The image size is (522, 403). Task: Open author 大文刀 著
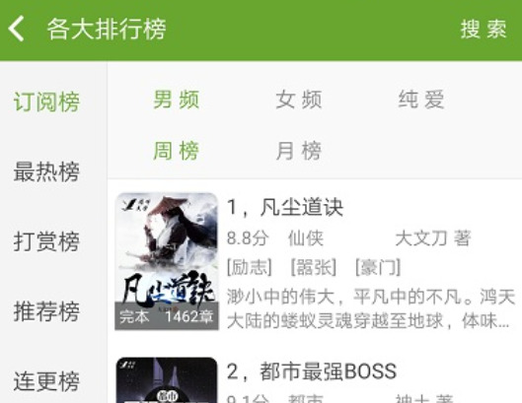433,238
